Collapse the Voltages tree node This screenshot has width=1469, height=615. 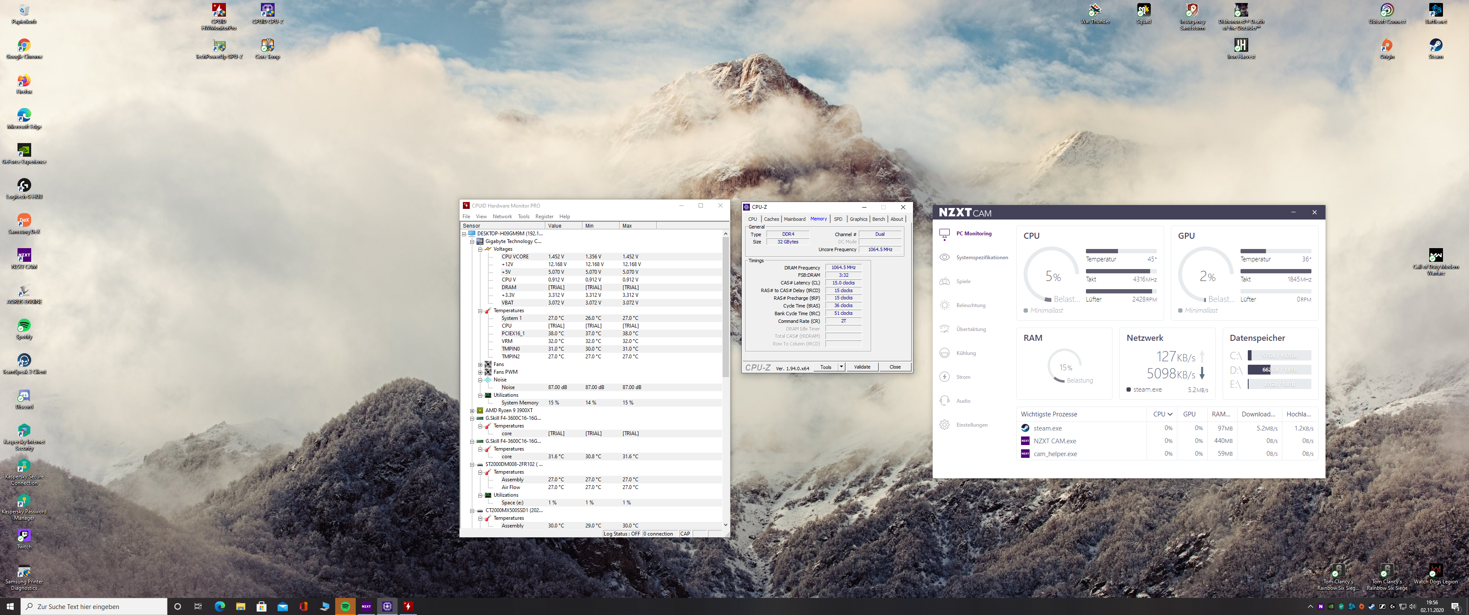[480, 249]
